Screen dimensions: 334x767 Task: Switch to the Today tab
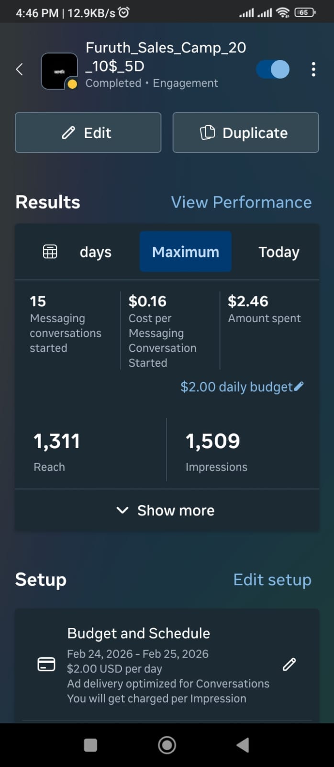point(278,252)
